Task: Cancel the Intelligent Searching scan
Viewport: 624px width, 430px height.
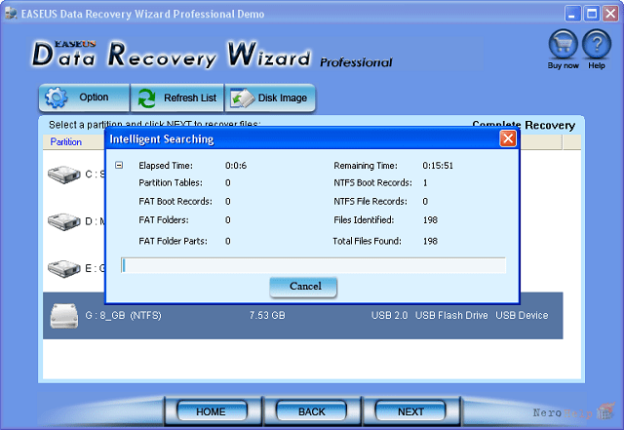Action: 304,287
